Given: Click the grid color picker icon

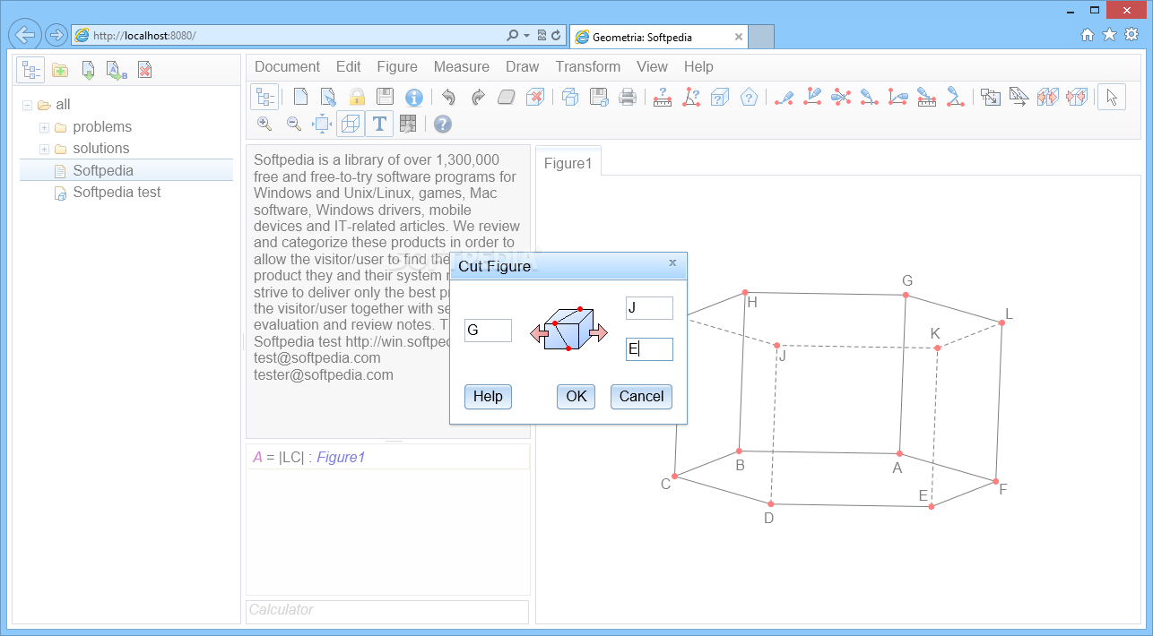Looking at the screenshot, I should click(408, 124).
